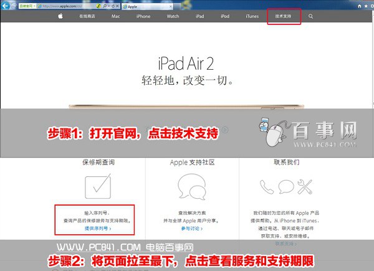Click the Apple 支持社区 heading
Image resolution: width=374 pixels, height=271 pixels.
[192, 163]
